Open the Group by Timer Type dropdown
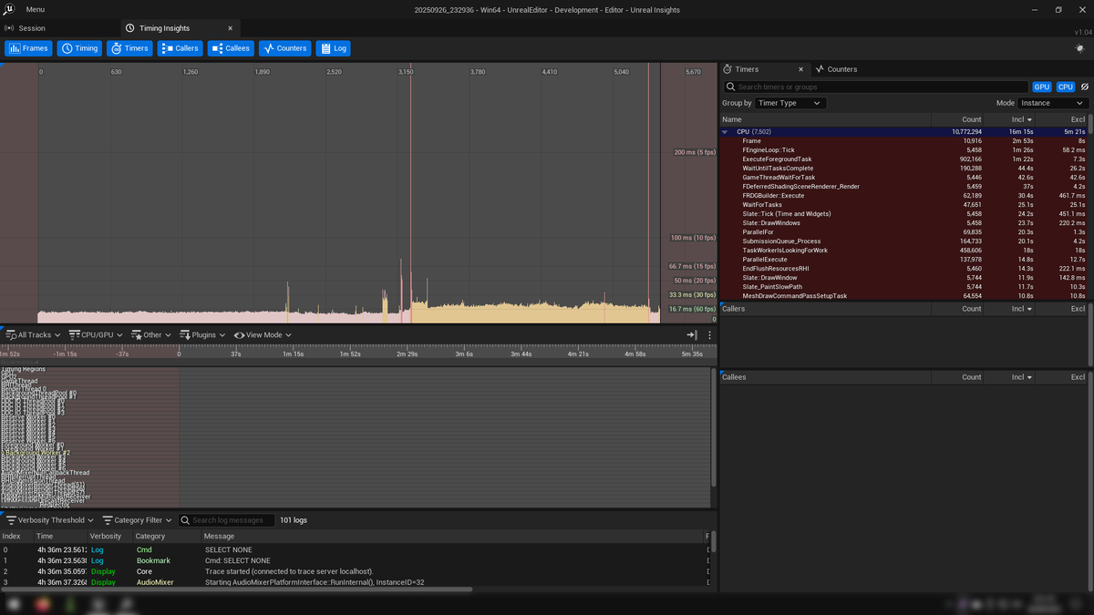Image resolution: width=1094 pixels, height=615 pixels. [x=790, y=103]
